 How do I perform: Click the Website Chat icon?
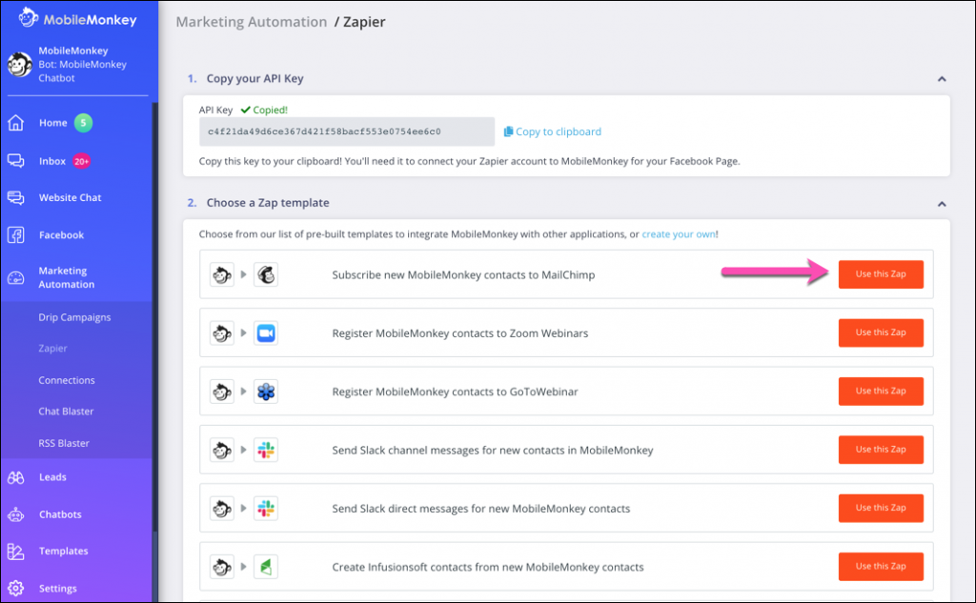pyautogui.click(x=15, y=198)
